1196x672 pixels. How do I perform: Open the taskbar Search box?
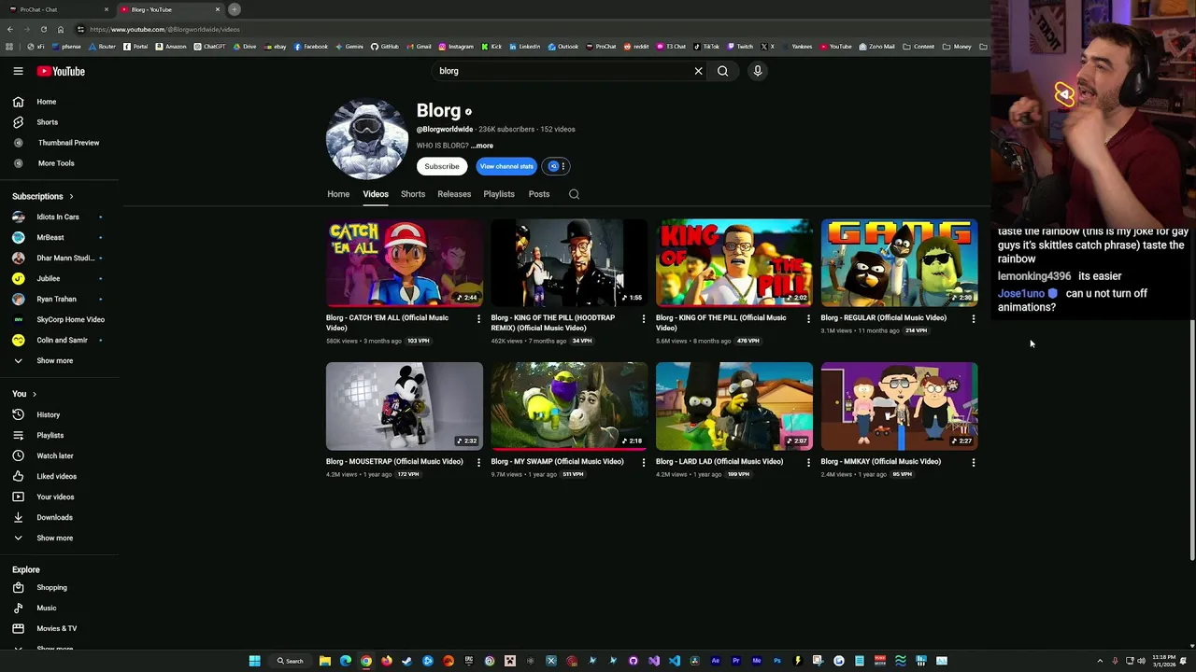point(290,661)
